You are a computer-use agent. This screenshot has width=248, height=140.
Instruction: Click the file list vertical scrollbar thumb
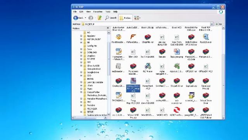tap(223, 86)
